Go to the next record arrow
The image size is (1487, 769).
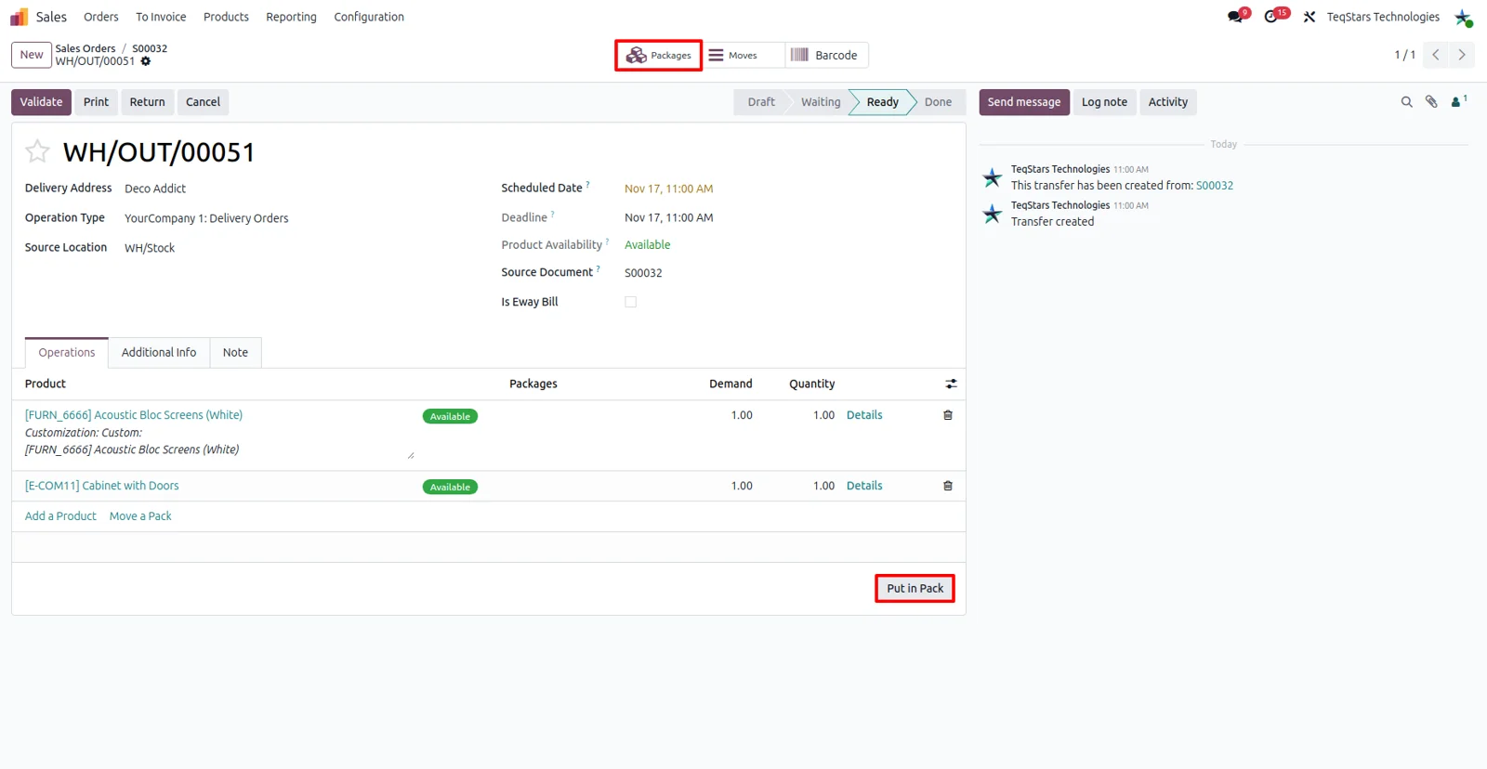[x=1462, y=55]
